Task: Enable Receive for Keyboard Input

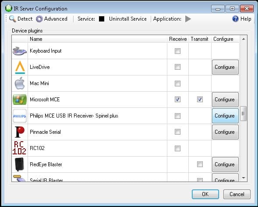Action: [x=177, y=51]
